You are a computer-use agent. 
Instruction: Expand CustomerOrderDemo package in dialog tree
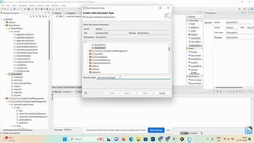[88, 63]
